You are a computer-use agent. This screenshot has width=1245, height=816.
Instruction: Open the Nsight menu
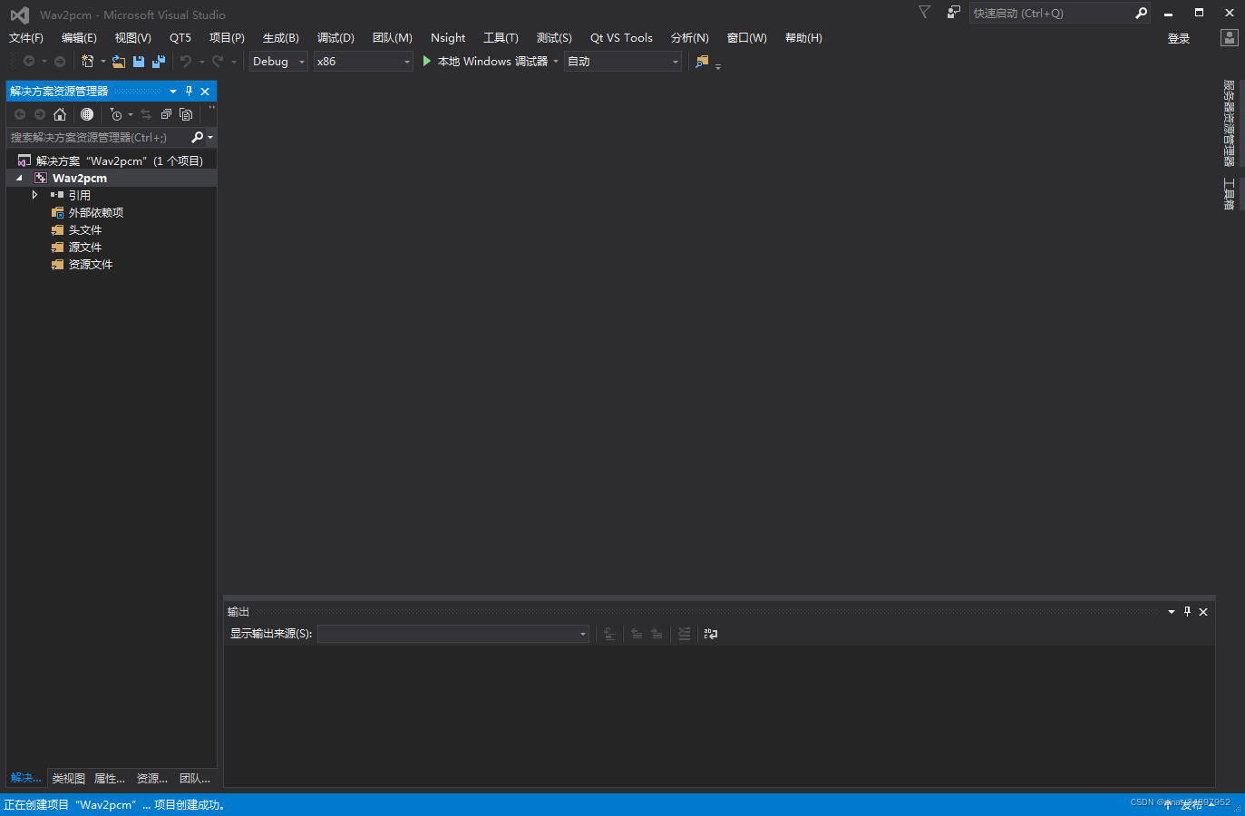click(x=448, y=38)
